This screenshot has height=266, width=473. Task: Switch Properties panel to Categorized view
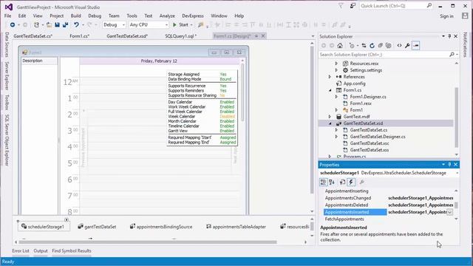(324, 183)
